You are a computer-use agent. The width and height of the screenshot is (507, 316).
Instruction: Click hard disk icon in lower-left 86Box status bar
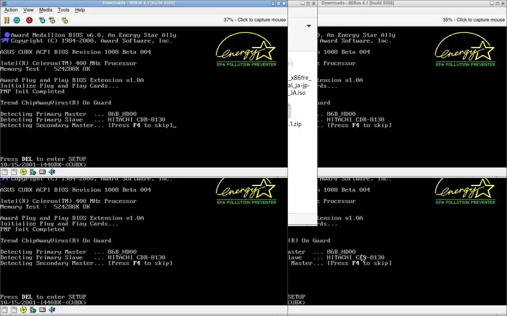[42, 310]
